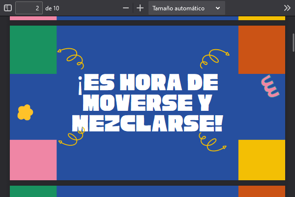The height and width of the screenshot is (197, 295).
Task: Open the Tamaño automático zoom dropdown
Action: pos(187,8)
